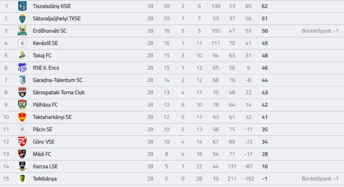Click the Taktaharkányi SE orange badge
Image resolution: width=344 pixels, height=187 pixels.
[22, 117]
